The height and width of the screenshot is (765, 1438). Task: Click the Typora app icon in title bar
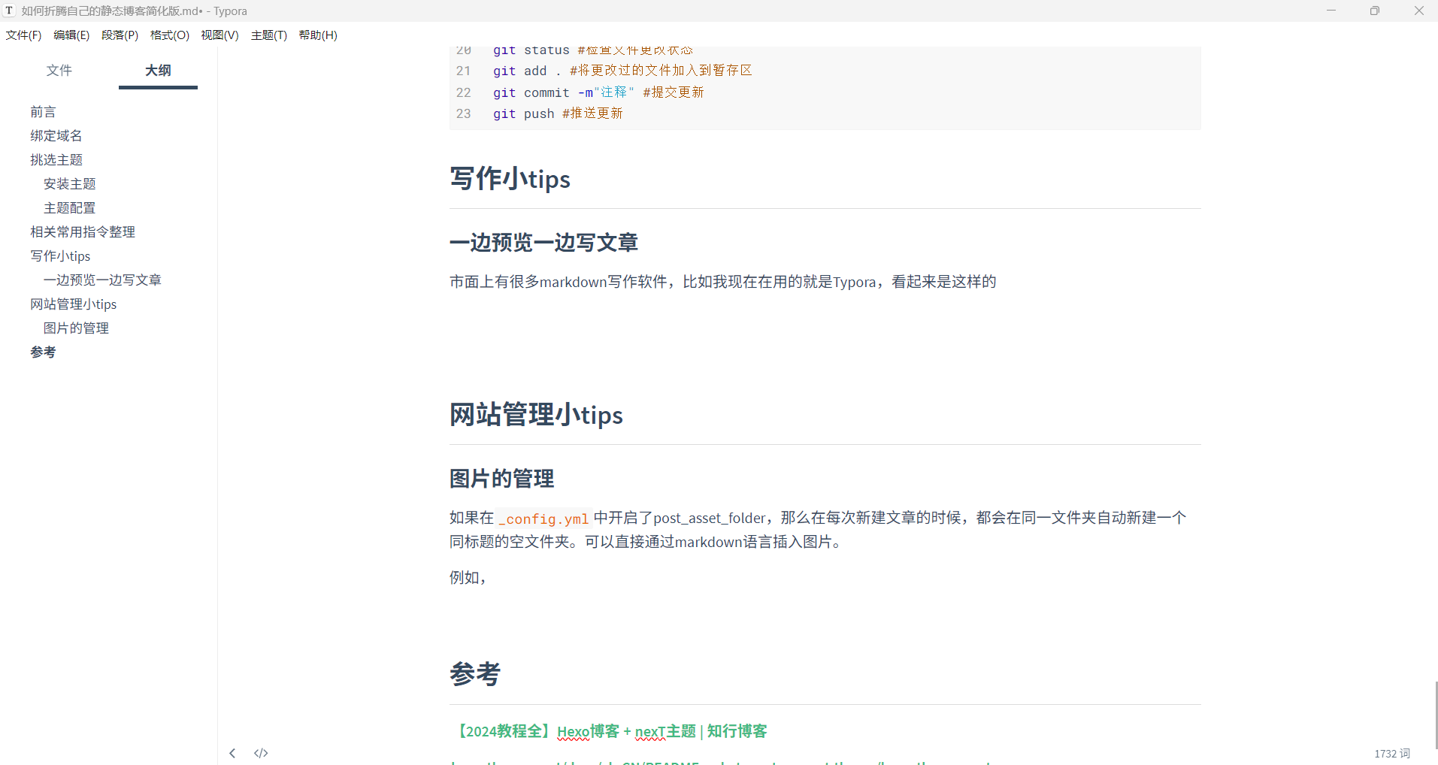click(9, 11)
